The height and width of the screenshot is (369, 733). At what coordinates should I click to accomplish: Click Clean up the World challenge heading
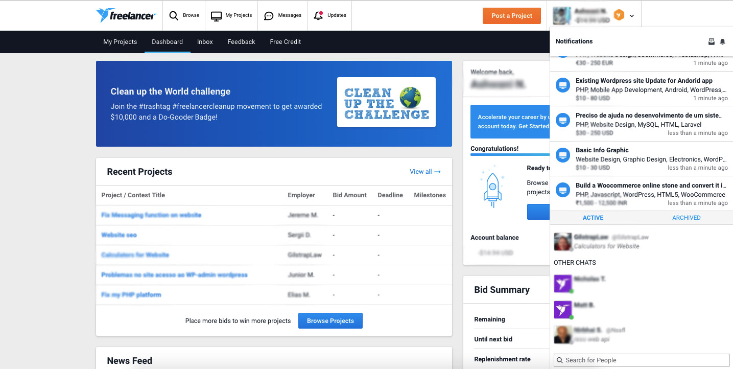pos(171,91)
